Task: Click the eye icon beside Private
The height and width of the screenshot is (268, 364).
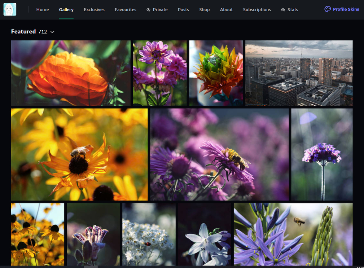Action: click(x=148, y=10)
